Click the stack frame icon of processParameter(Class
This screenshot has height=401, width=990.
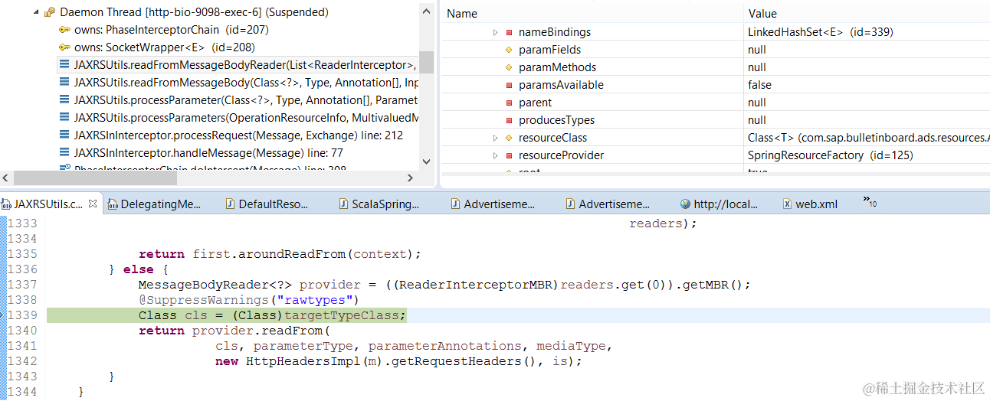pyautogui.click(x=65, y=100)
